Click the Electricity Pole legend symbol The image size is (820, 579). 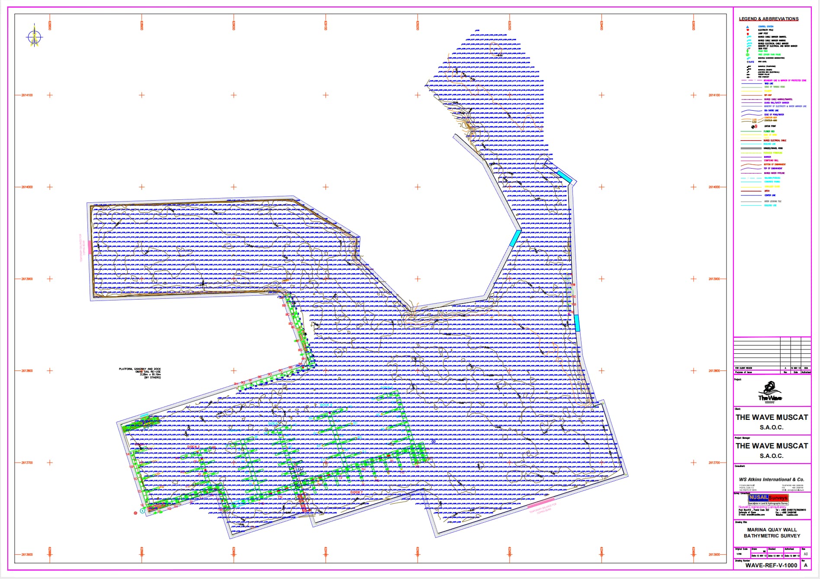748,30
